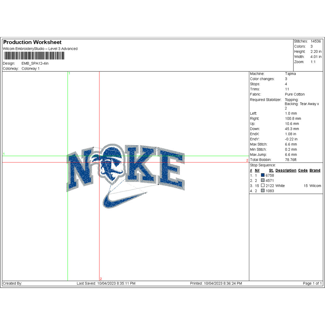The width and height of the screenshot is (325, 325).
Task: Click the Brand column header
Action: [x=315, y=170]
